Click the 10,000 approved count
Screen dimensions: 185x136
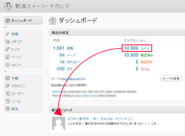click(x=131, y=55)
